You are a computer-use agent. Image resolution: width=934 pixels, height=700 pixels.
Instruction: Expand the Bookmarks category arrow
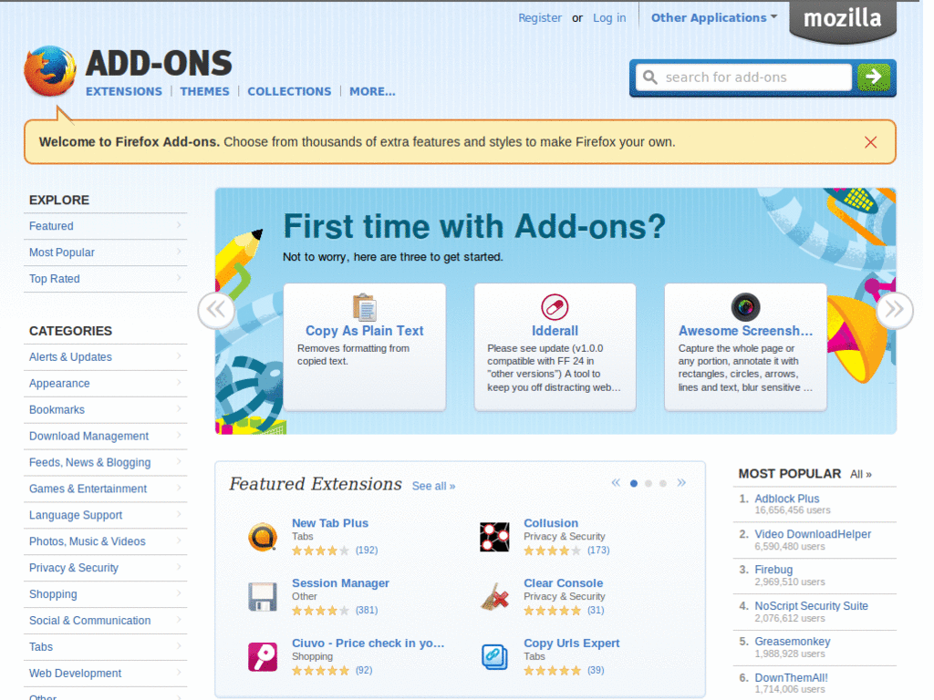pos(179,408)
